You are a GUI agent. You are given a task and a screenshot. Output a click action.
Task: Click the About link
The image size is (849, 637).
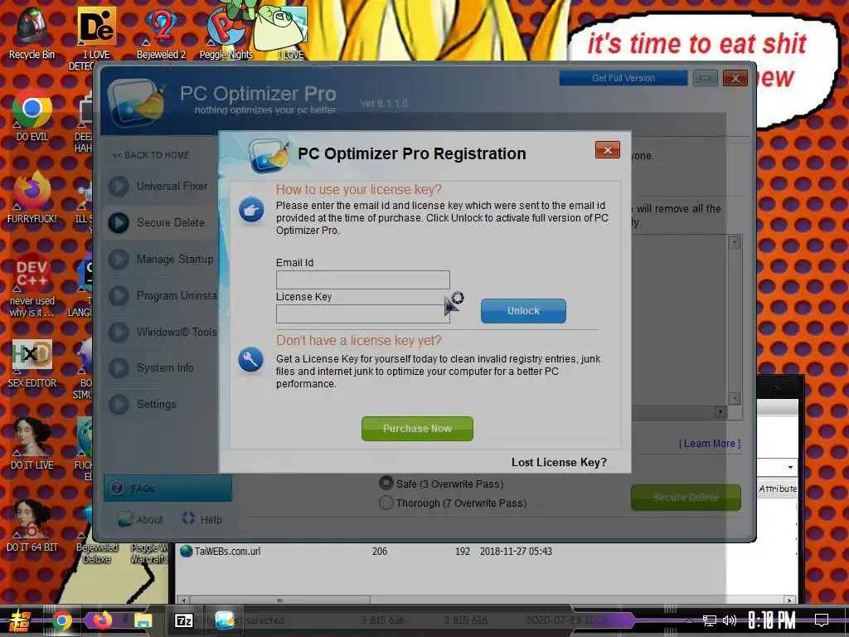[x=140, y=519]
